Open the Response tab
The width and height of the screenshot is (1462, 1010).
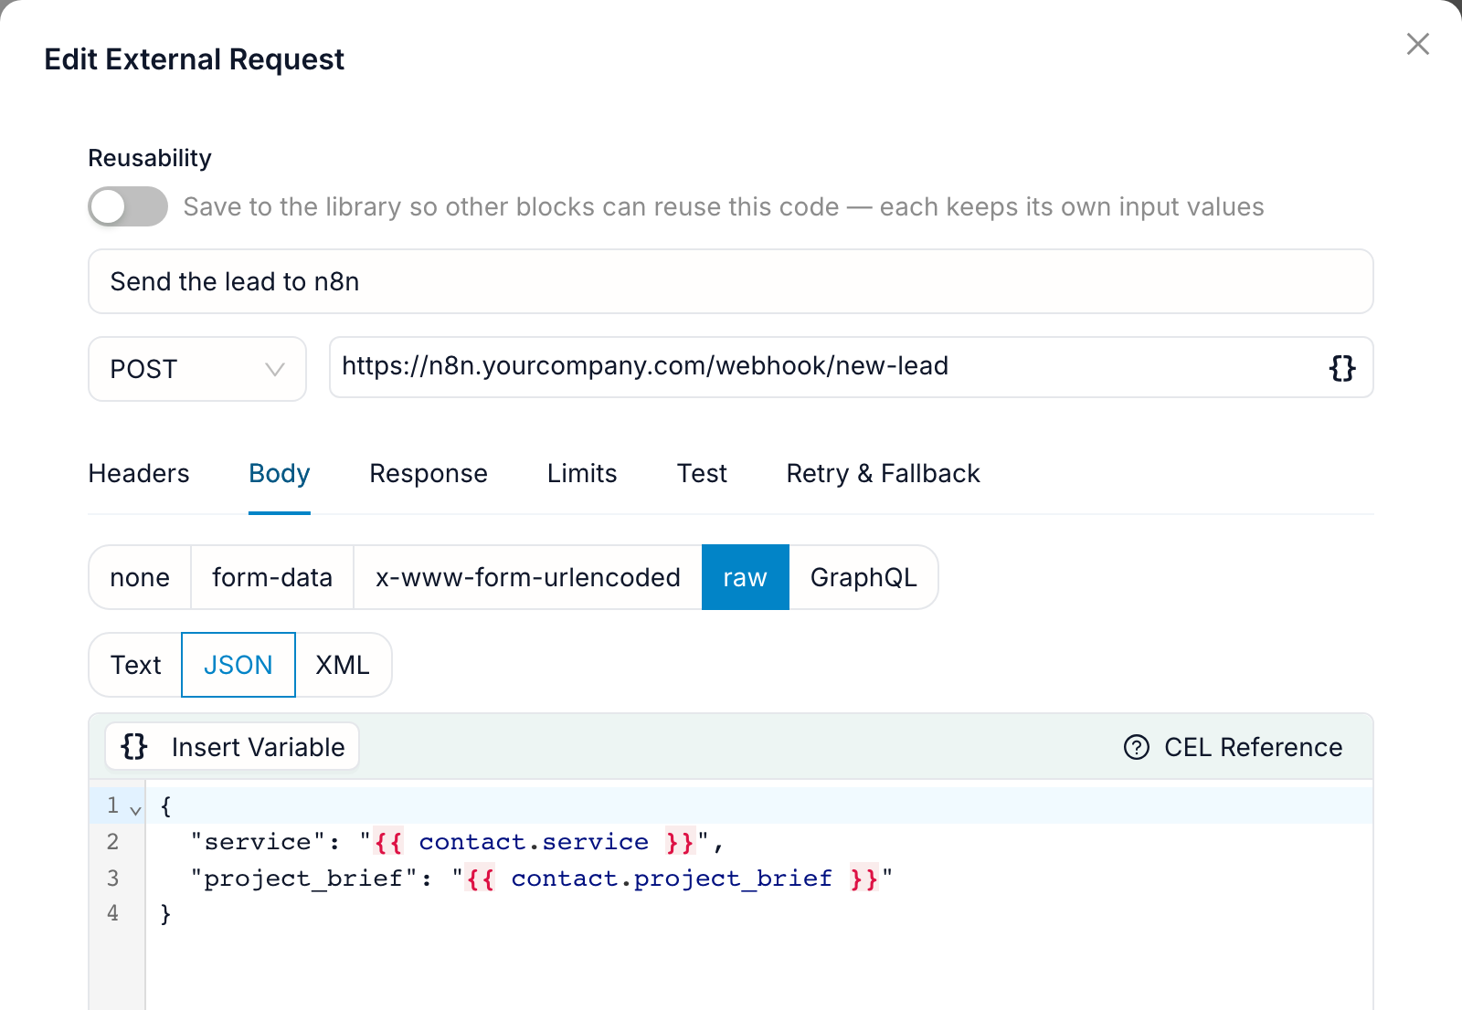(429, 473)
